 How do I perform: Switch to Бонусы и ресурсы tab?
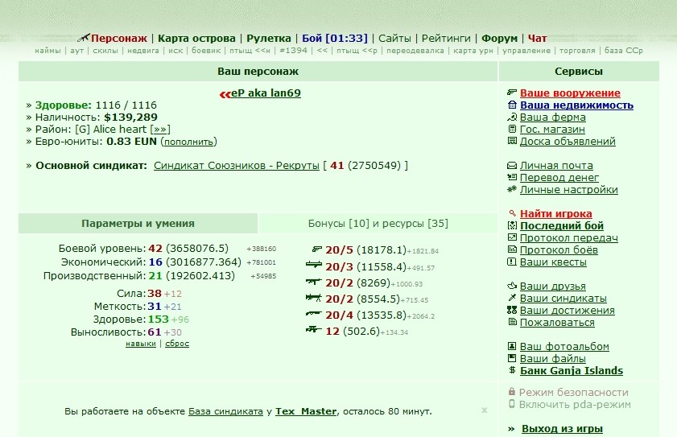(x=378, y=223)
